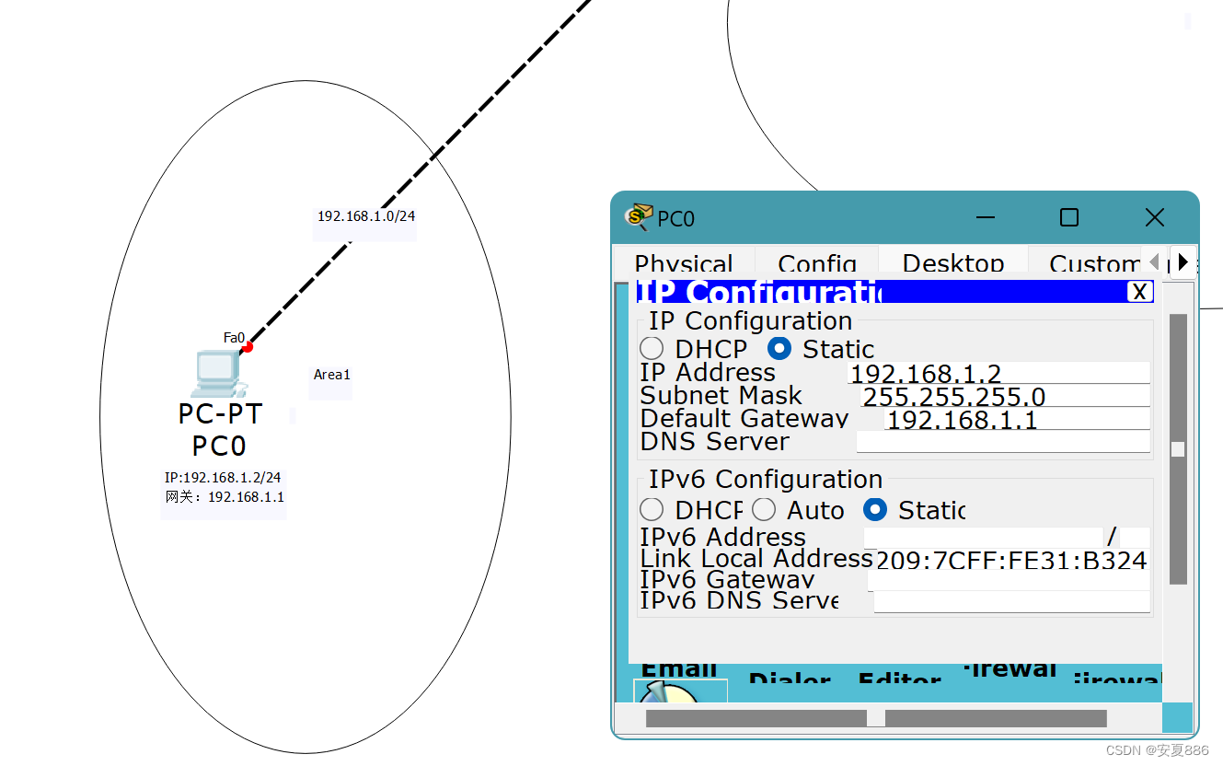The image size is (1223, 766).
Task: Select the PC0 device in the topology
Action: 218,373
